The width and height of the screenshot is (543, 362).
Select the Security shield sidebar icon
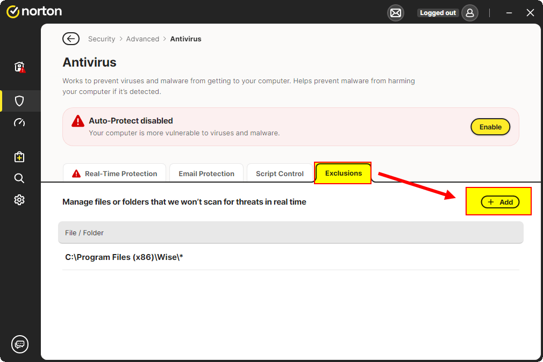tap(19, 101)
